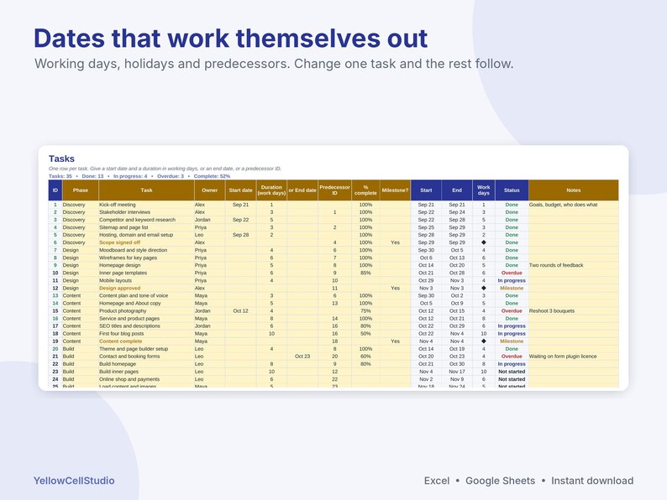Image resolution: width=667 pixels, height=500 pixels.
Task: Click the 'Tasks: 35' summary count
Action: [60, 176]
